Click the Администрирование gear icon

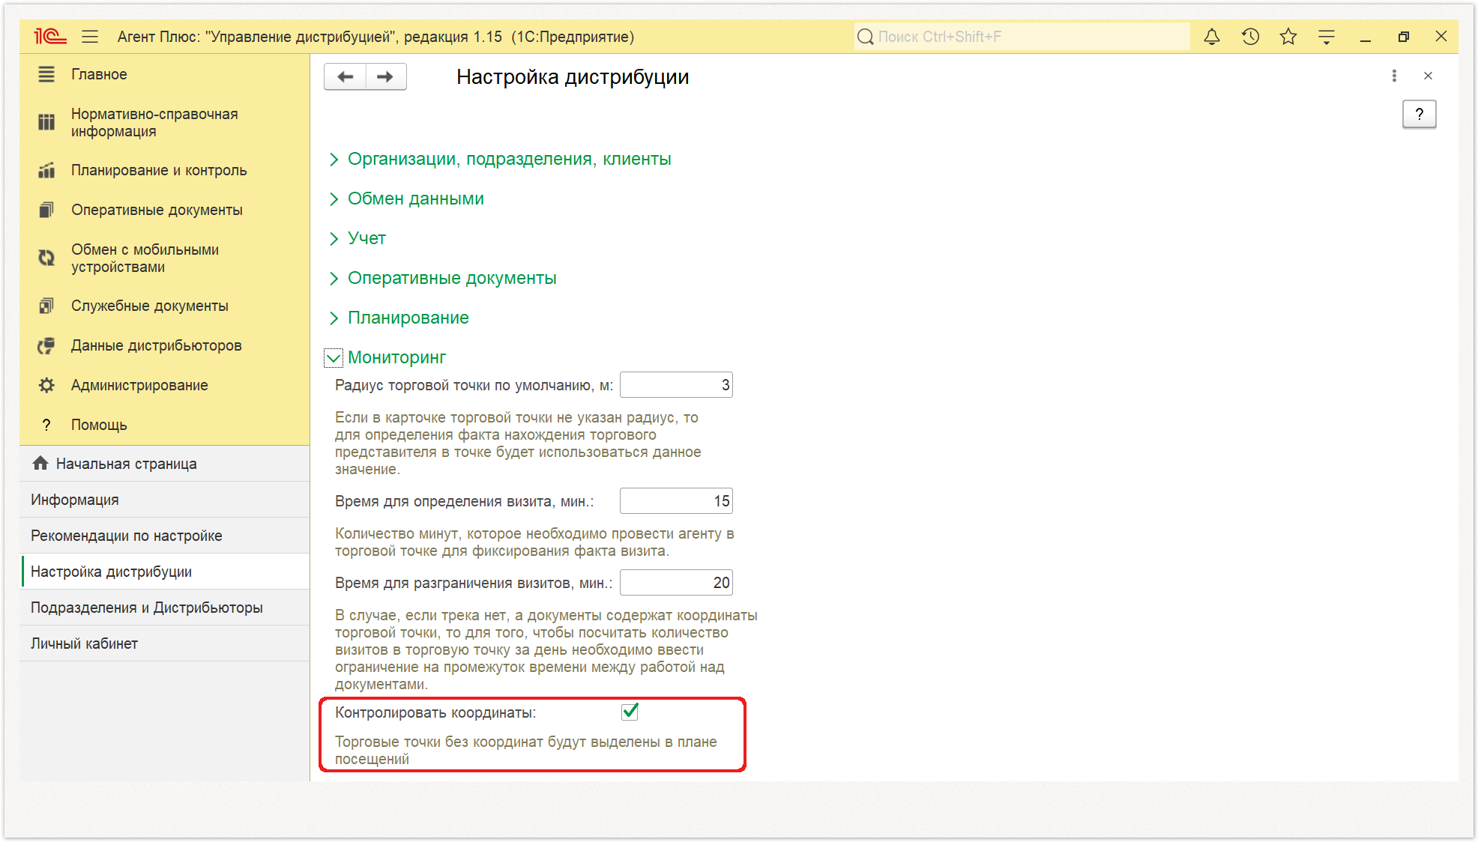(46, 385)
